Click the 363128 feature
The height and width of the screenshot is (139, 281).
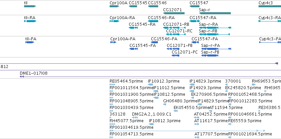(x=111, y=118)
